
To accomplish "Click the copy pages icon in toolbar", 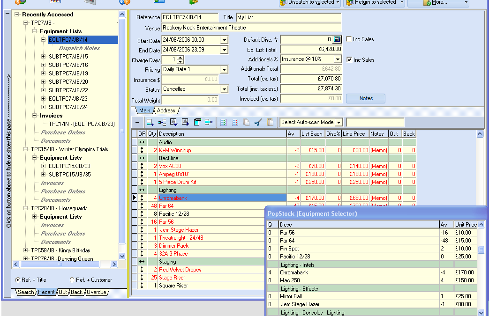I will click(246, 122).
